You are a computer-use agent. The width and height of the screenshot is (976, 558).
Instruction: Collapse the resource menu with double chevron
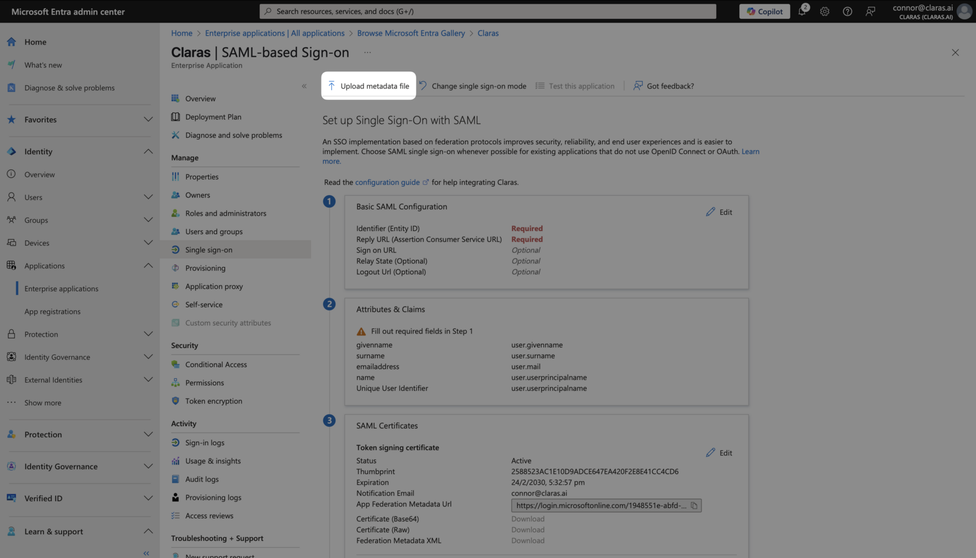304,87
